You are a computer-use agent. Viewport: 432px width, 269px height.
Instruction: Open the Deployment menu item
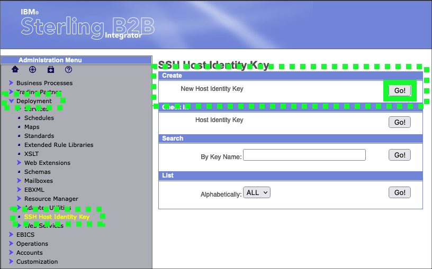click(x=34, y=101)
